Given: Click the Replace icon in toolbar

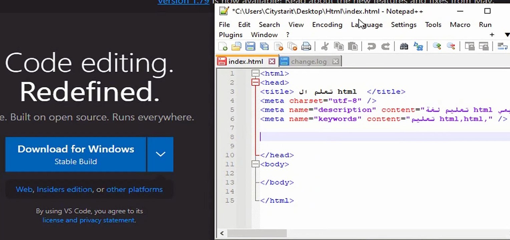Looking at the screenshot, I should point(418,46).
